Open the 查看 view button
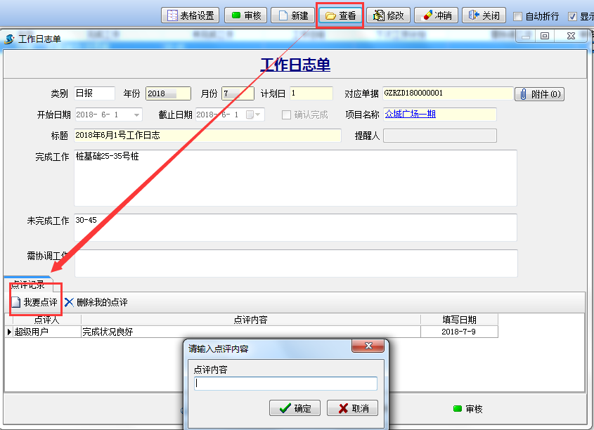 point(340,15)
